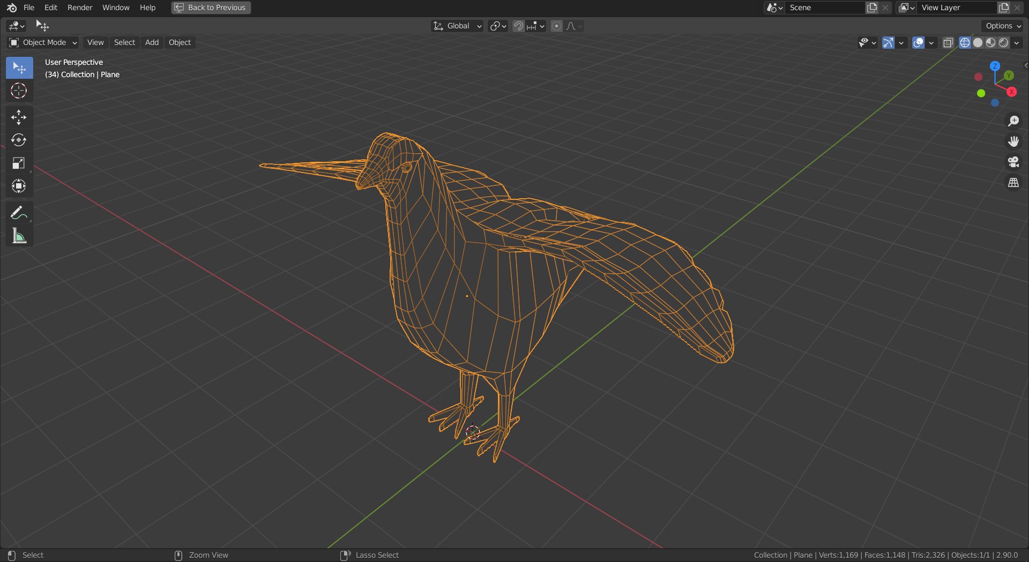This screenshot has height=562, width=1029.
Task: Open the selectability and visibility dropdown
Action: click(x=867, y=42)
